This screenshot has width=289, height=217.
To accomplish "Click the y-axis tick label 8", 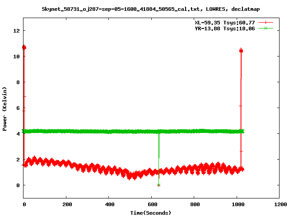I will pyautogui.click(x=18, y=82).
